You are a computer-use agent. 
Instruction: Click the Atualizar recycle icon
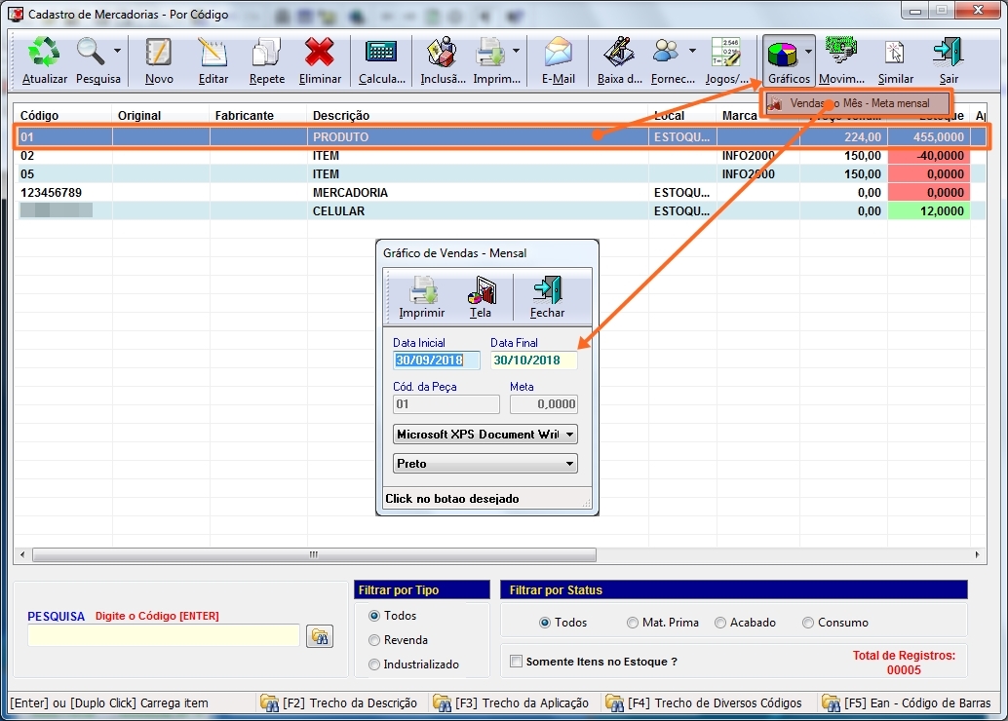point(44,54)
